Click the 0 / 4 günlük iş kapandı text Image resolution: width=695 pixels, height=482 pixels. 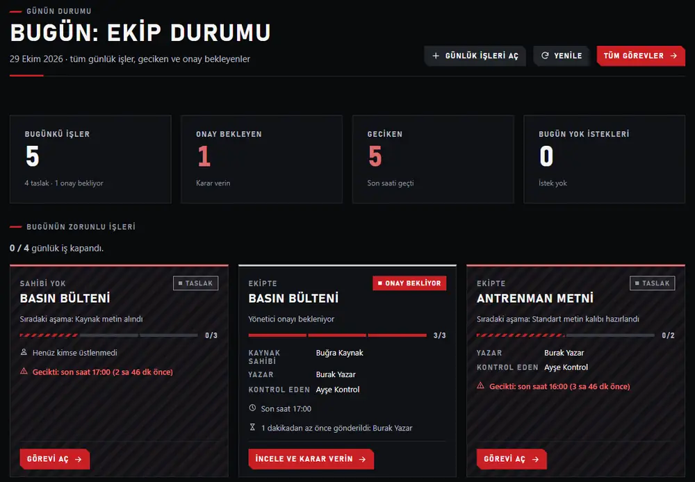[x=57, y=248]
